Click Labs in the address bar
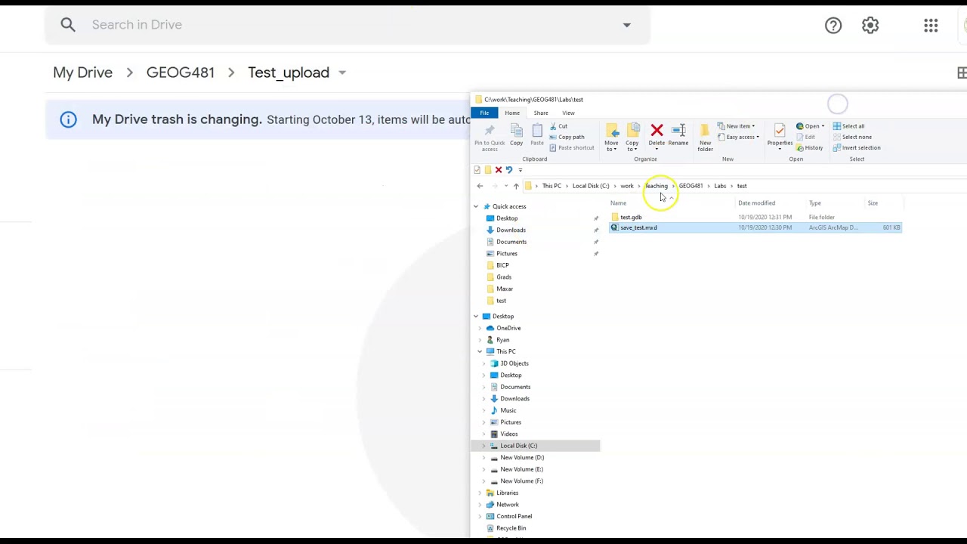The height and width of the screenshot is (544, 967). coord(720,186)
